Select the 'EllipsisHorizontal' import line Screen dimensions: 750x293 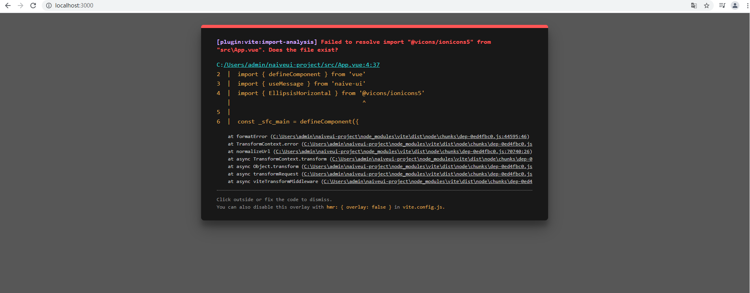click(x=331, y=93)
